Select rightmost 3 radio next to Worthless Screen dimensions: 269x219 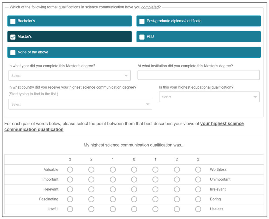coord(198,170)
